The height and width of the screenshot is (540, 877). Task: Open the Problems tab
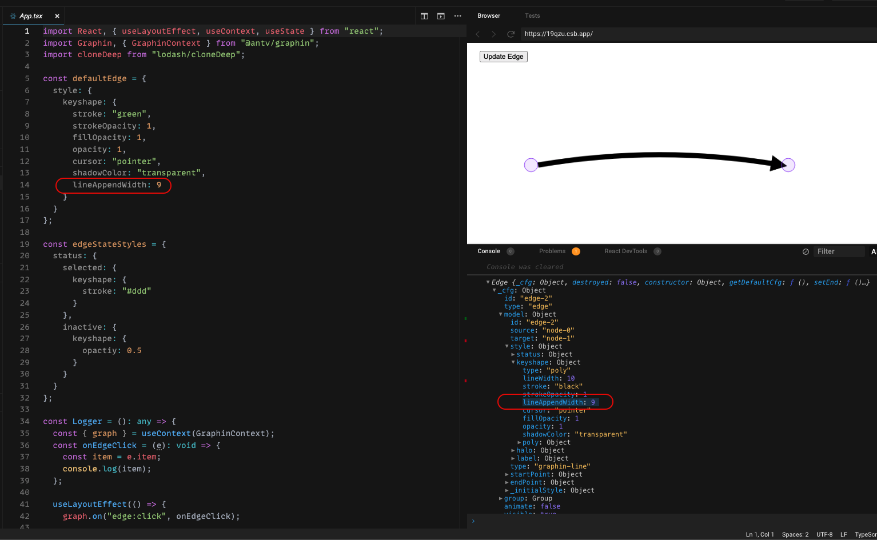[x=552, y=251]
